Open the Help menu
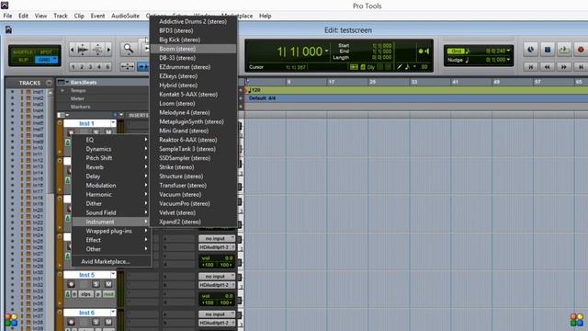Viewport: 588px width, 331px height. [x=266, y=16]
